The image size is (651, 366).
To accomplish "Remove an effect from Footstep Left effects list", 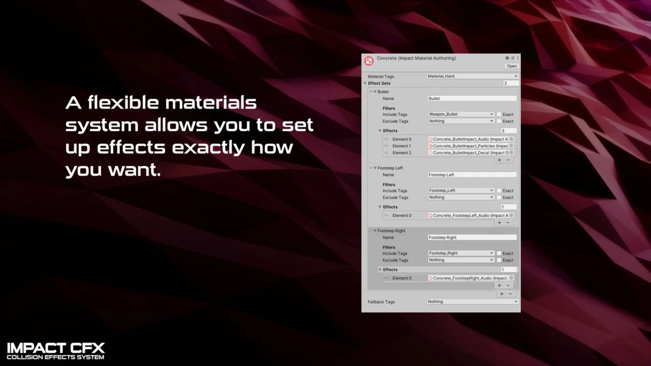I will tap(508, 223).
